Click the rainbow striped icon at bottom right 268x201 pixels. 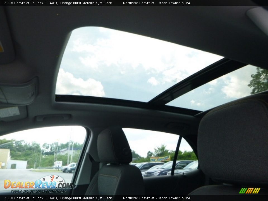(x=250, y=190)
